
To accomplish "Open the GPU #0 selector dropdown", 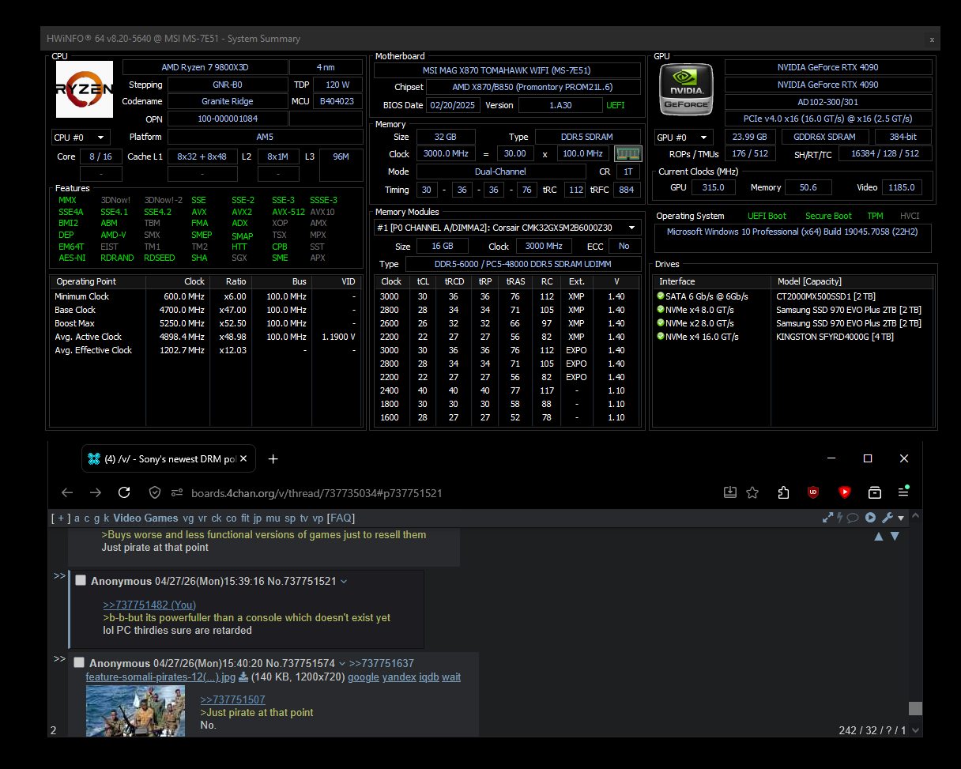I will (x=684, y=137).
